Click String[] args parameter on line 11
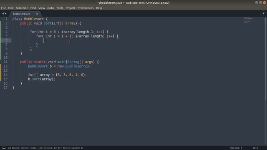Image resolution: width=267 pixels, height=150 pixels. tap(80, 62)
